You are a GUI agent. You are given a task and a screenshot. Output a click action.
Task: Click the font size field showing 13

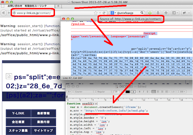pos(117,92)
